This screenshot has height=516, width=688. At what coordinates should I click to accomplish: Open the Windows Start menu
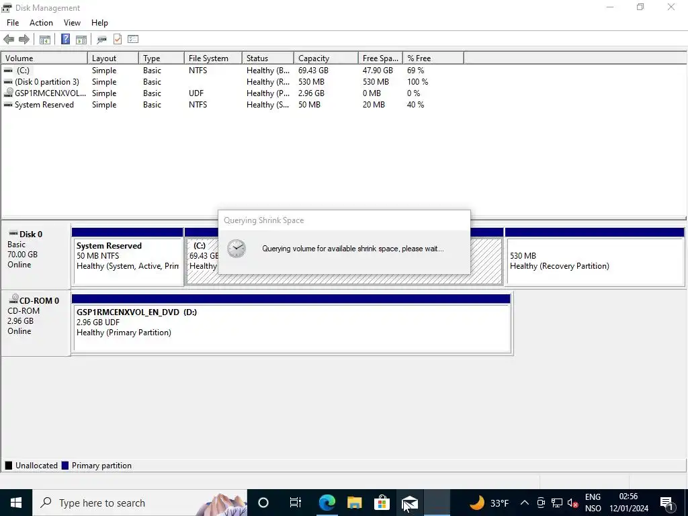click(16, 503)
